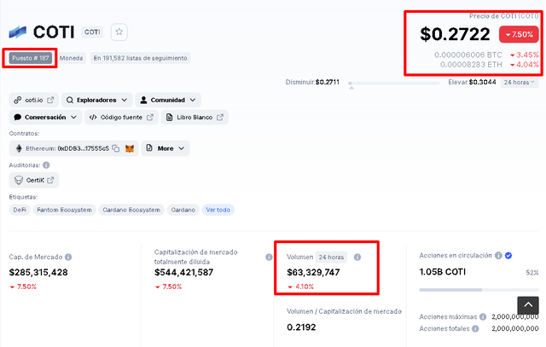
Task: Click the $544,421,587 diluted cap value
Action: click(x=183, y=272)
